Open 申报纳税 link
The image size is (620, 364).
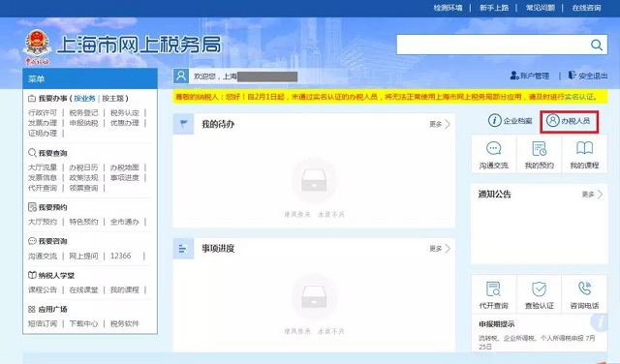tap(83, 123)
